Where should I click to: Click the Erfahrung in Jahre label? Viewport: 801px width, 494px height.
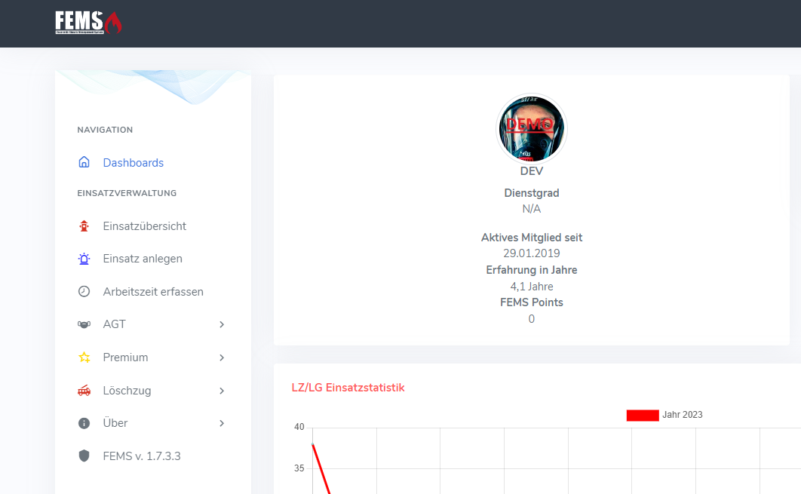(x=531, y=270)
